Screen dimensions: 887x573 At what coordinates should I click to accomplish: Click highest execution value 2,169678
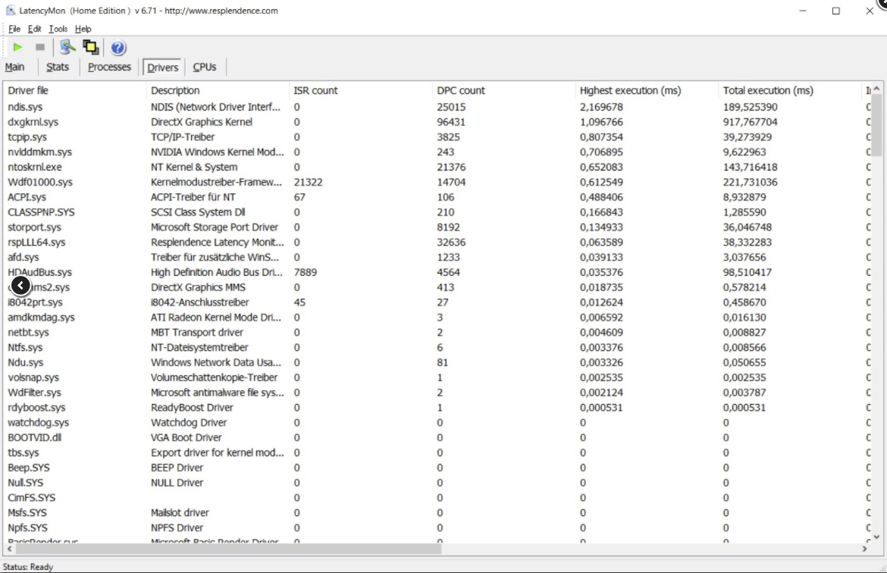pyautogui.click(x=601, y=107)
